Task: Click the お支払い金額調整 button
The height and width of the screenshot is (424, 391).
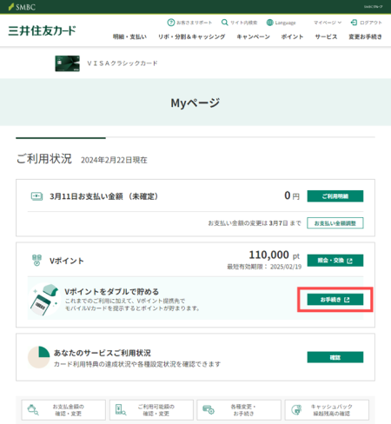Action: (335, 223)
